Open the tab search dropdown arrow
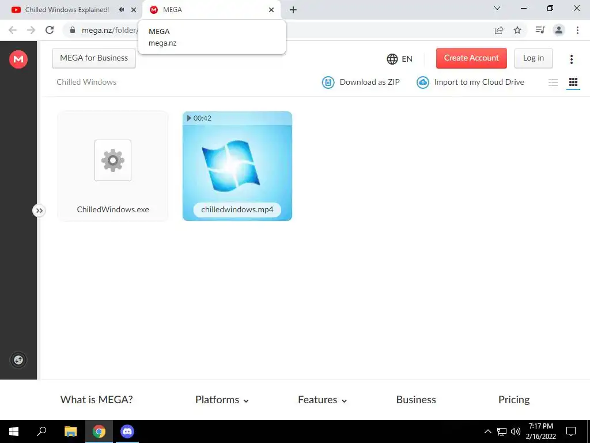The height and width of the screenshot is (443, 590). pyautogui.click(x=497, y=8)
